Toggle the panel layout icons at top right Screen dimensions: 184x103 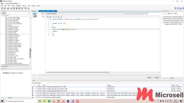click(x=181, y=8)
